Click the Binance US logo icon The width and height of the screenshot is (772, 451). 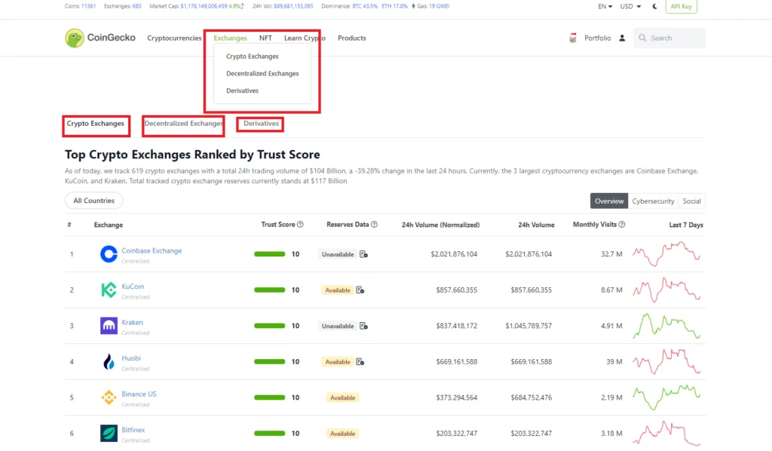(x=109, y=397)
